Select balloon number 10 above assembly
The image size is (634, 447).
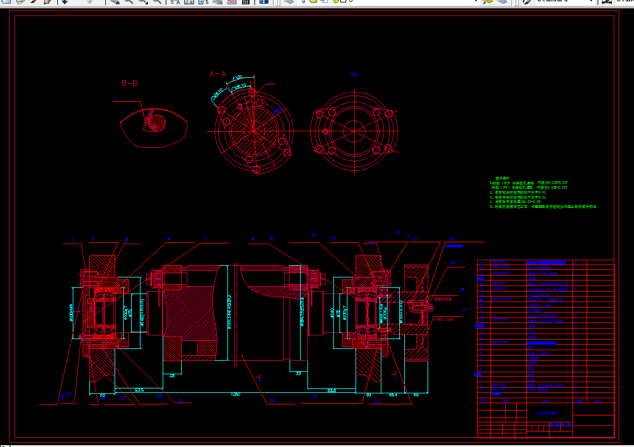333,239
